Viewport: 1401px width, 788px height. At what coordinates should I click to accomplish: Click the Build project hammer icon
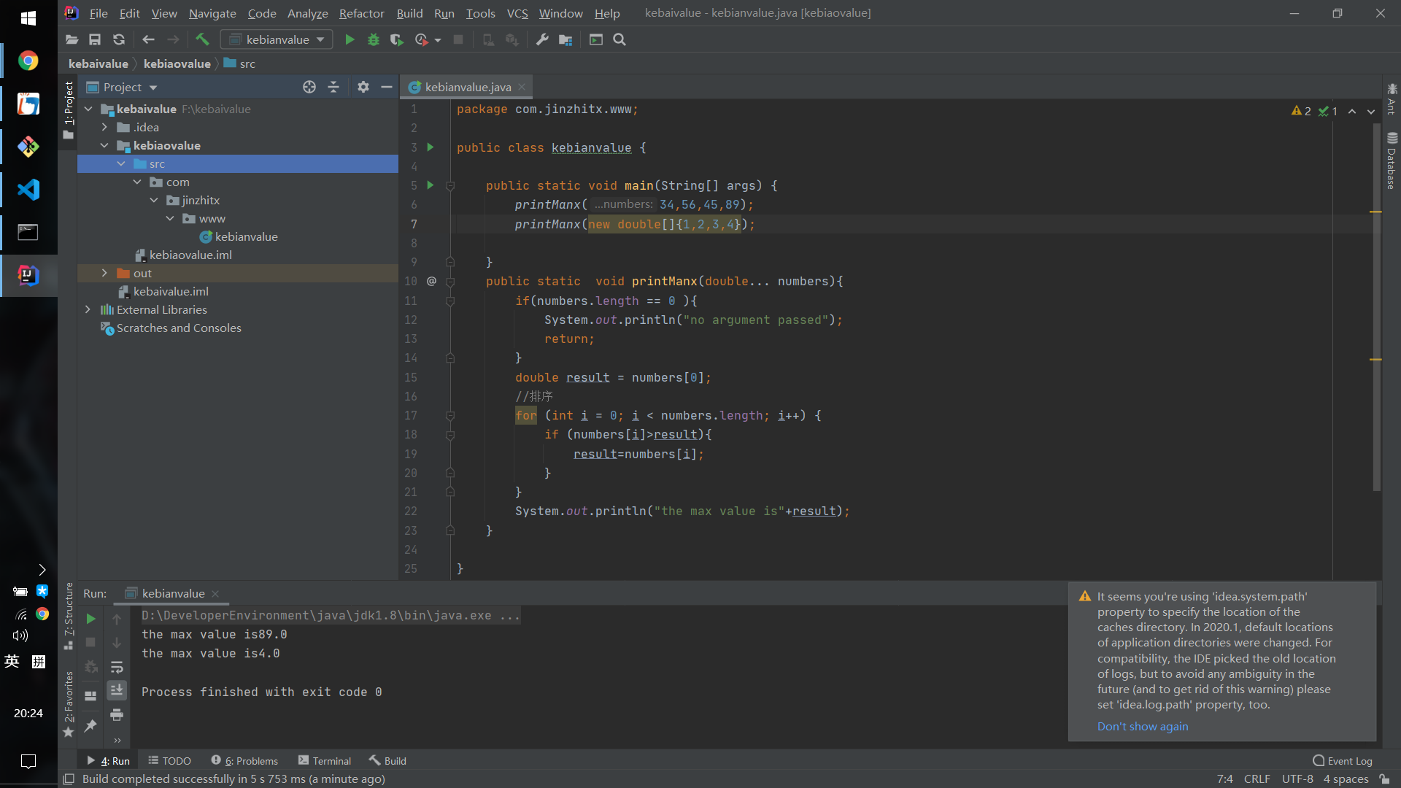[x=202, y=39]
